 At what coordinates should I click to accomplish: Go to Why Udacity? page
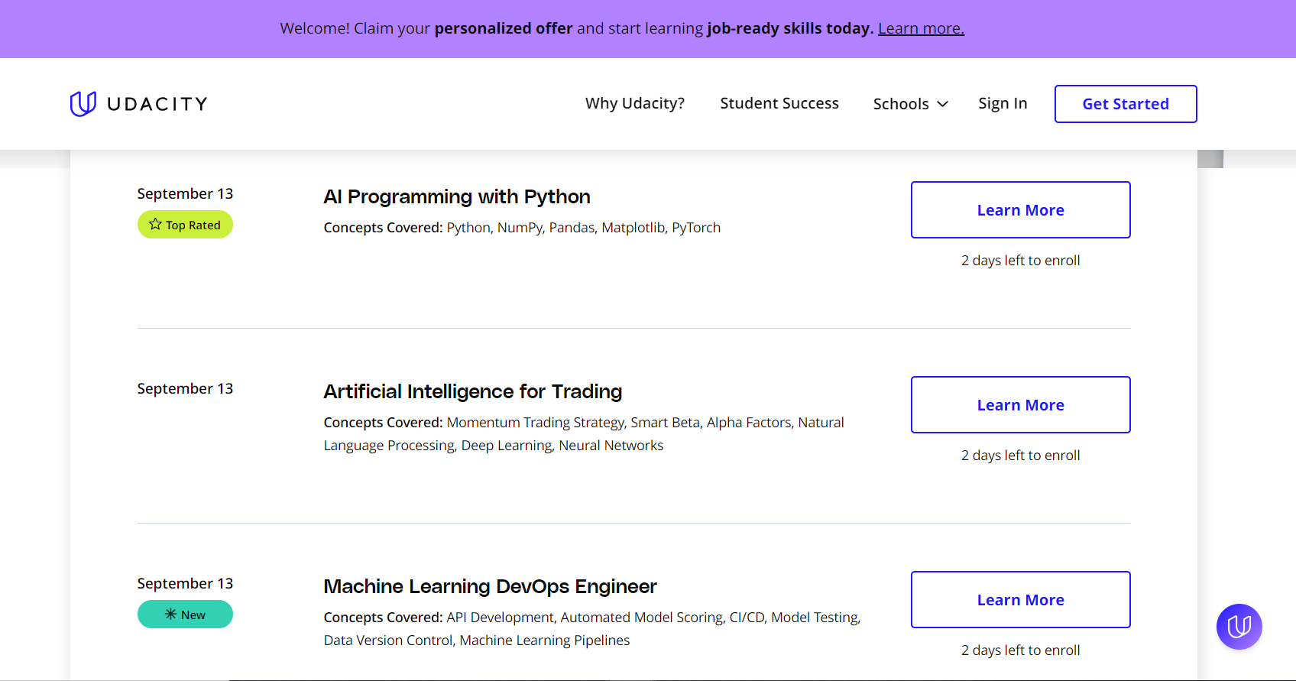click(x=634, y=103)
